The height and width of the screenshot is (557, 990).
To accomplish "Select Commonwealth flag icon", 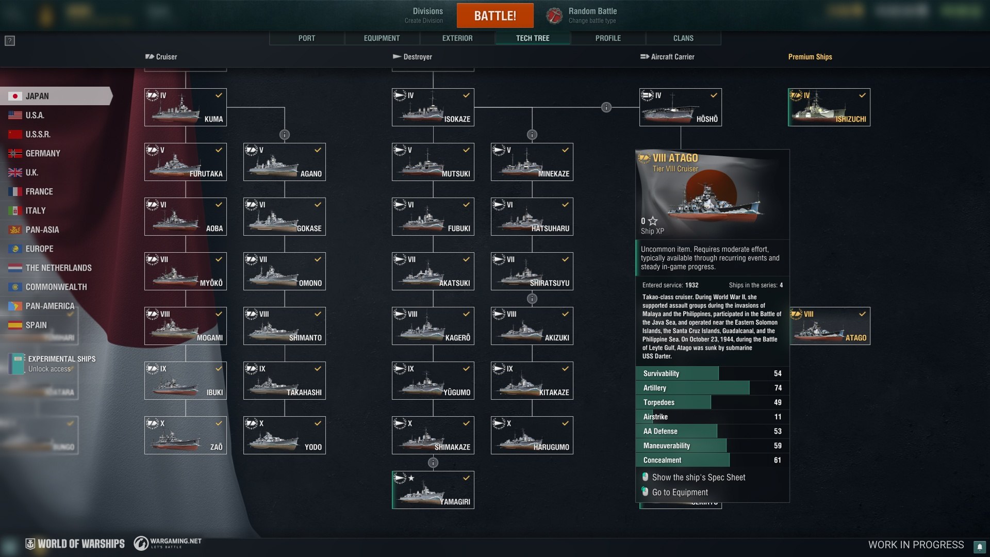I will (15, 287).
